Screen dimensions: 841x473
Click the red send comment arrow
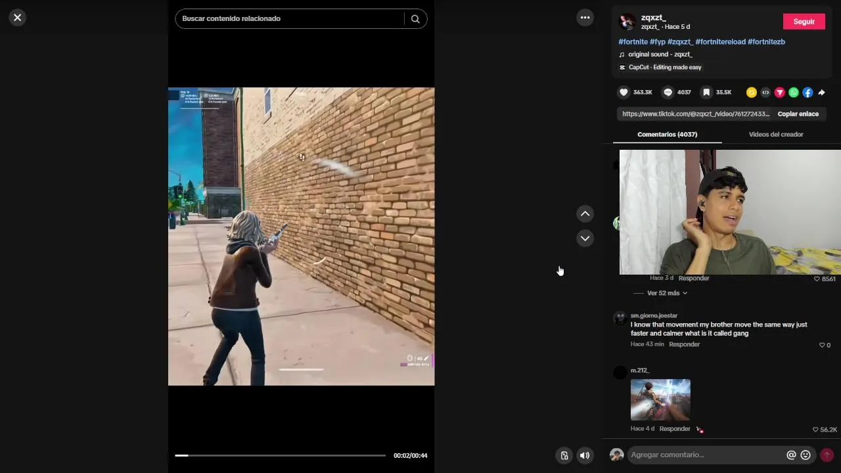[827, 455]
